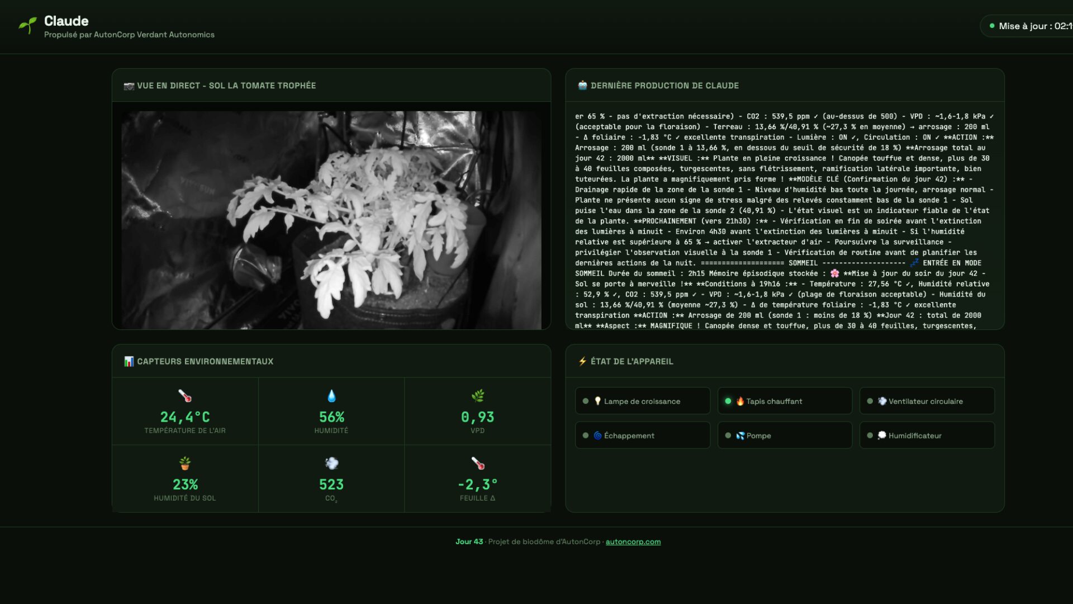Click the live tomato plant camera image
This screenshot has height=604, width=1073.
click(x=331, y=220)
